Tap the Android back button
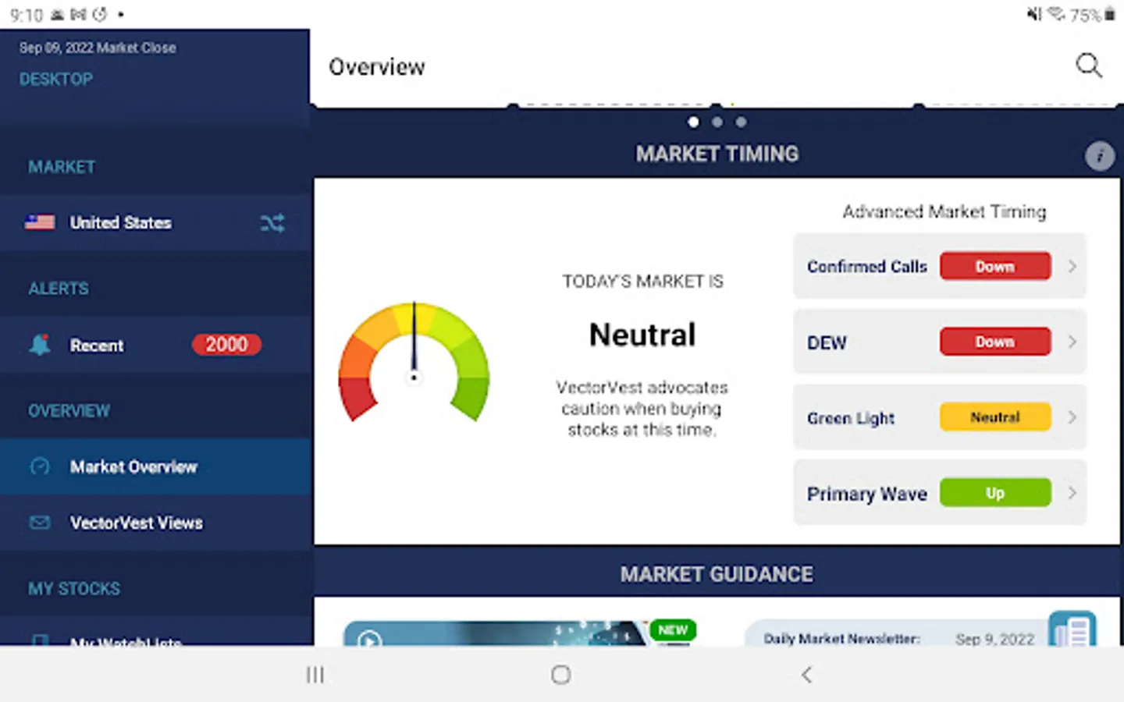1124x702 pixels. tap(807, 675)
